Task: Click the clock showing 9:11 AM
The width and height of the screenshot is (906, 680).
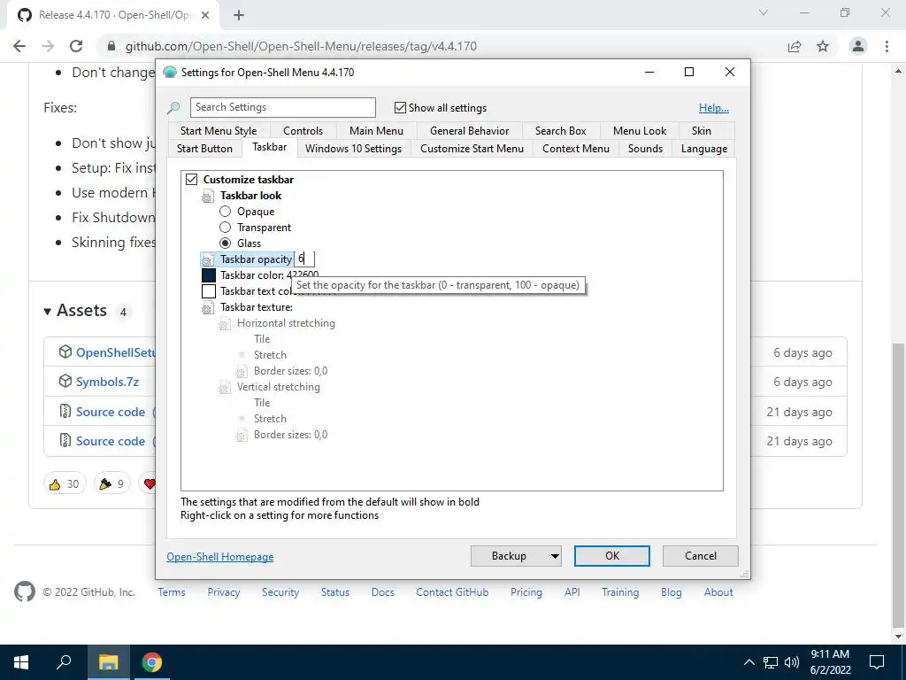Action: tap(830, 654)
